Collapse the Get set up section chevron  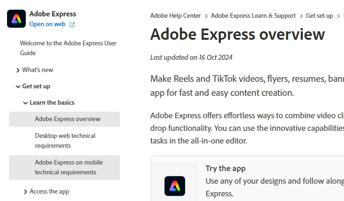[18, 86]
